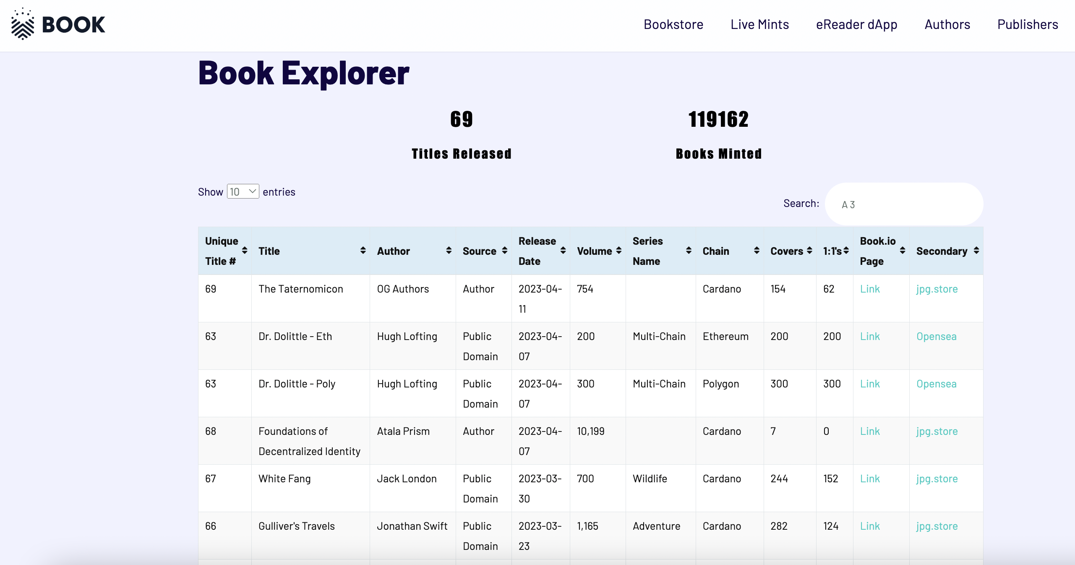1075x565 pixels.
Task: Open Link for The Taternomicon
Action: click(870, 289)
